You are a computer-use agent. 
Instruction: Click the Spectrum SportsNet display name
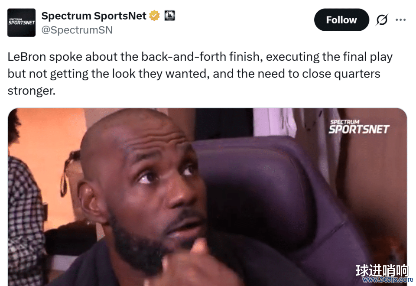[94, 16]
